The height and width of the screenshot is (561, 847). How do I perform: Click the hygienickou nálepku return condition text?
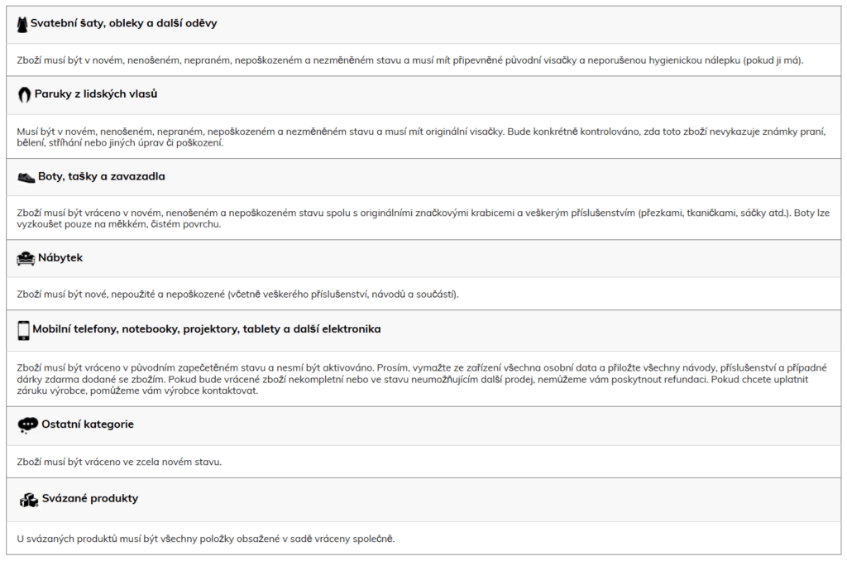coord(410,60)
